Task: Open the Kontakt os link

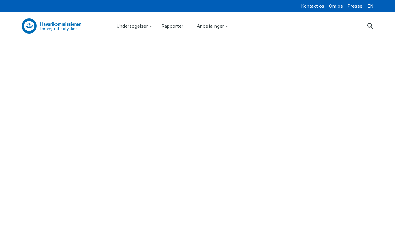Action: click(313, 6)
